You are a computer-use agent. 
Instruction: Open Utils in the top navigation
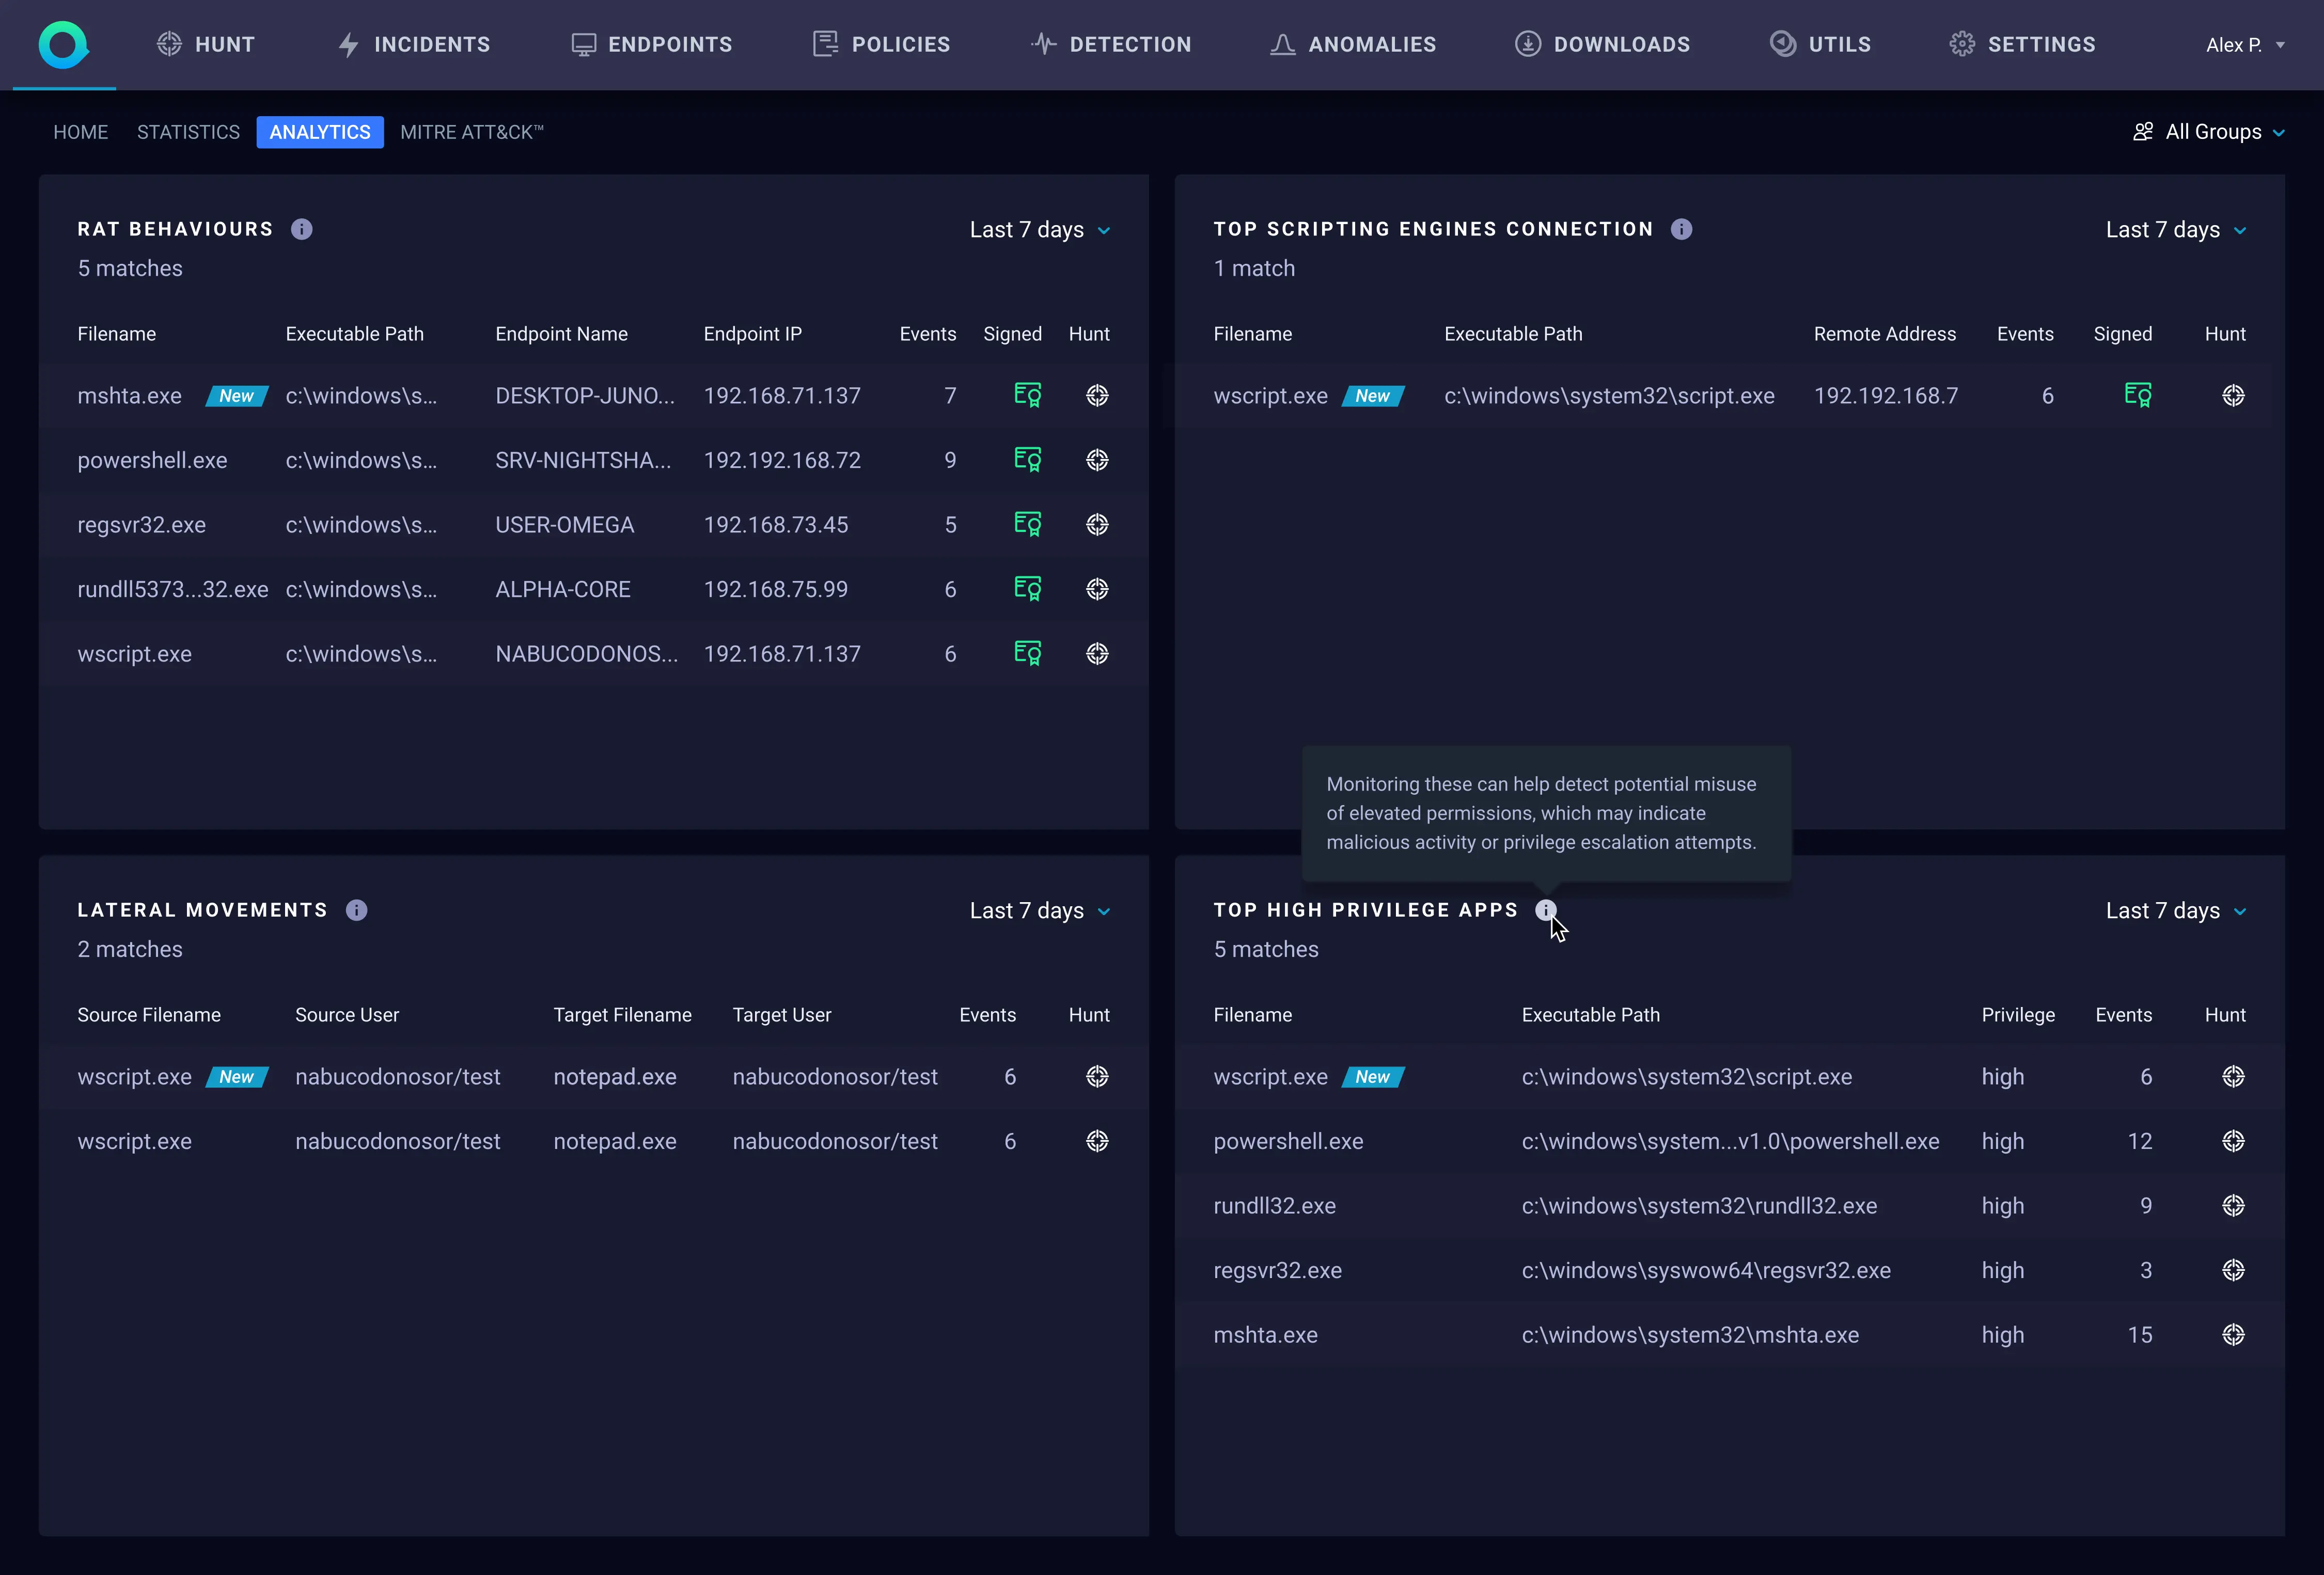point(1821,45)
